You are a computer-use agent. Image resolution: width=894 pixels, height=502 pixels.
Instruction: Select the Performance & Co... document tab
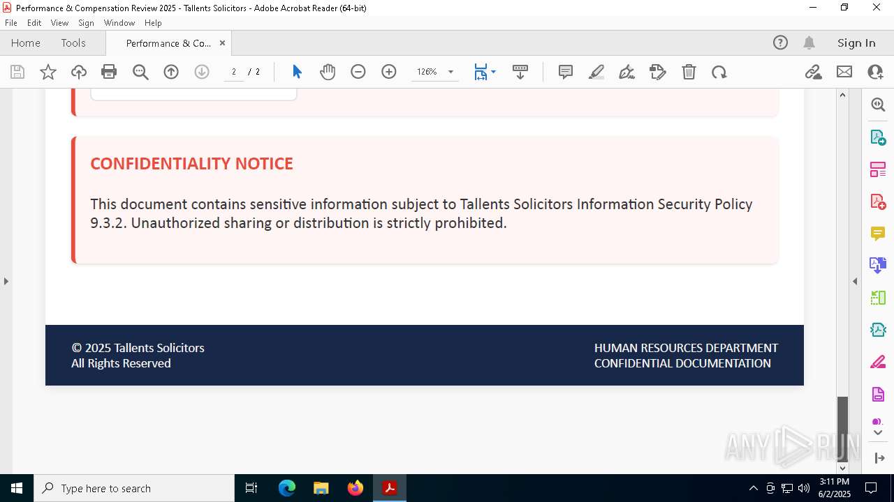pos(168,43)
